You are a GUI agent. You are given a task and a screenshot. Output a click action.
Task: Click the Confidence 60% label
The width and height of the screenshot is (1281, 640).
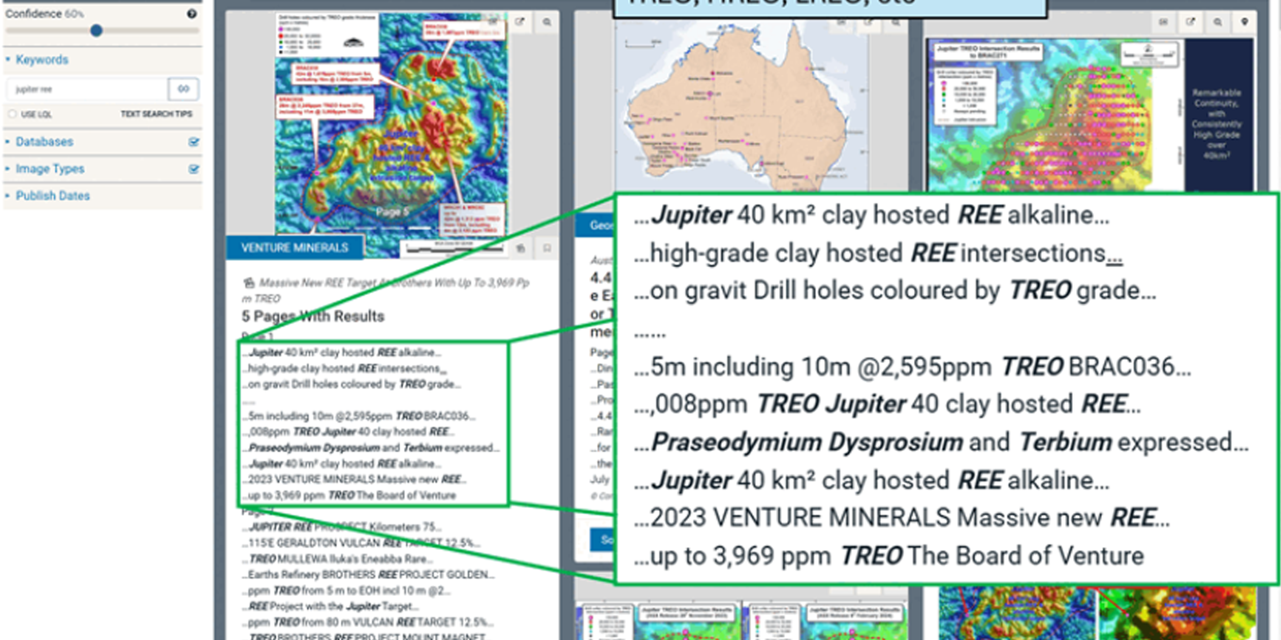tap(45, 14)
